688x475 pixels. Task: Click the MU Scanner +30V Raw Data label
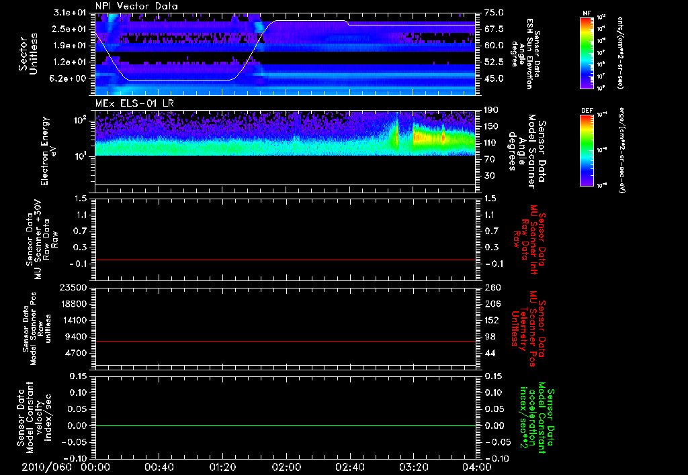coord(42,240)
